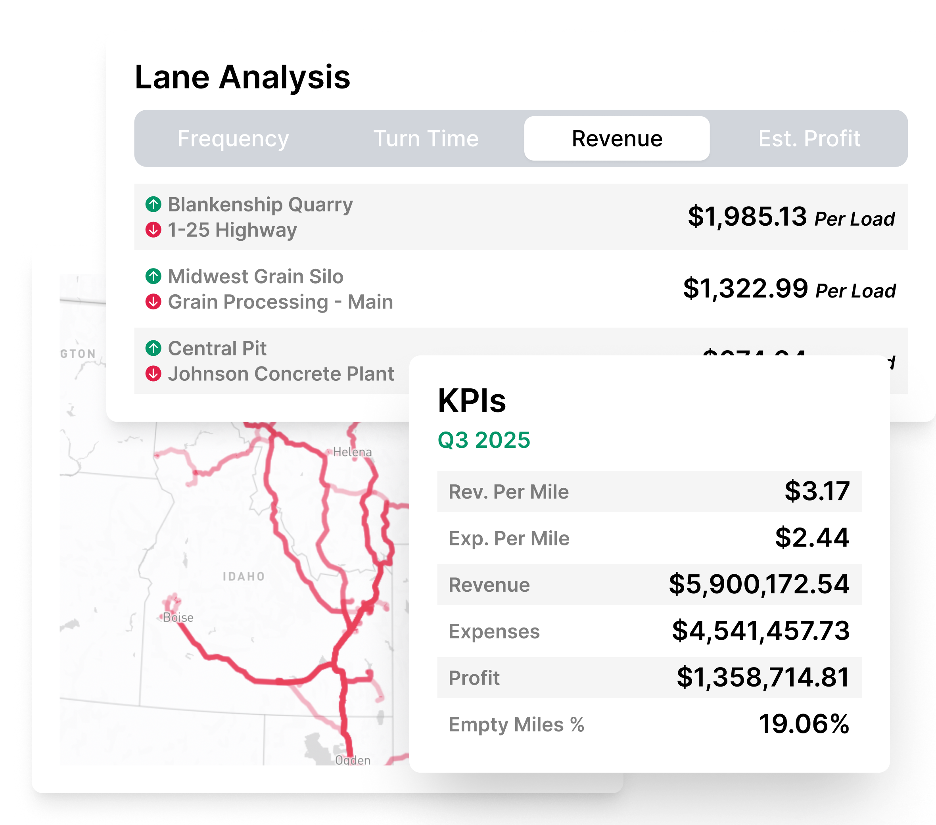Click red down arrow beside Grain Processing - Main
The width and height of the screenshot is (936, 825).
[153, 302]
